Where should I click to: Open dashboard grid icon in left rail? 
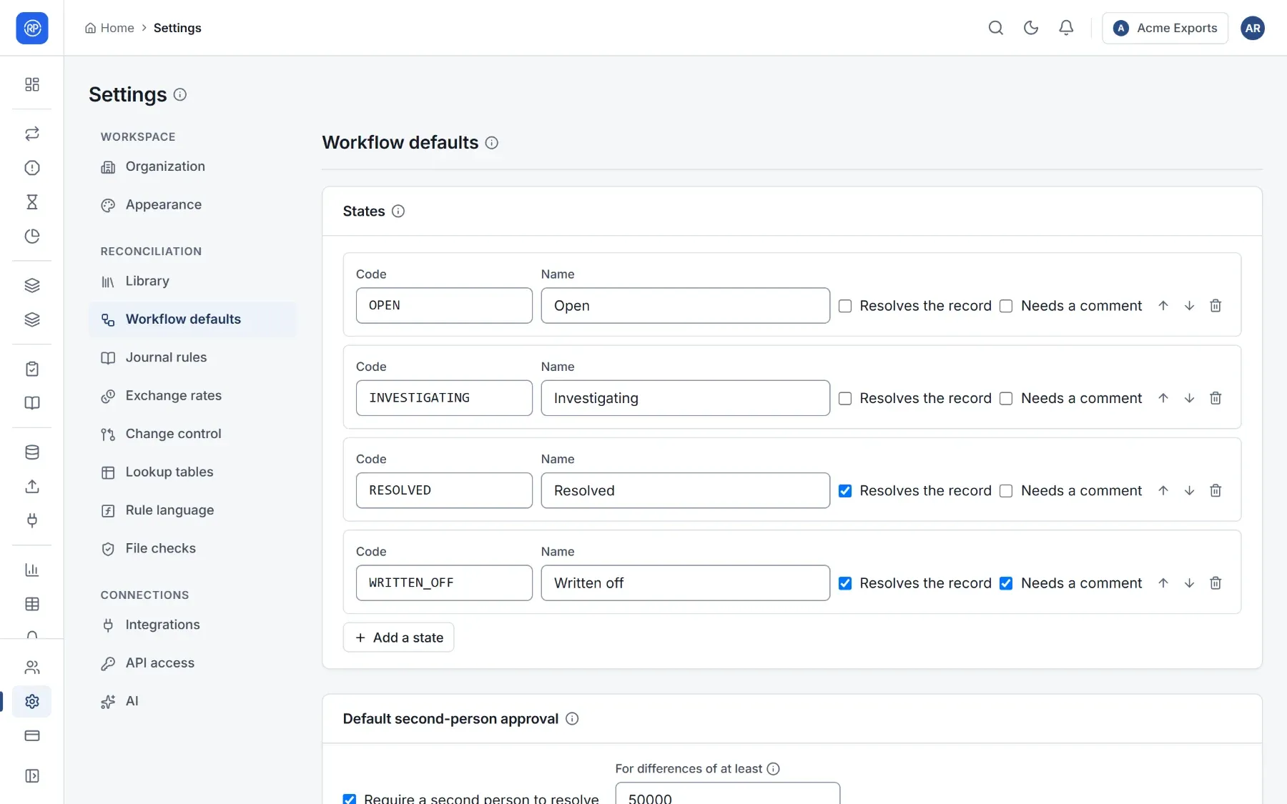pos(32,84)
